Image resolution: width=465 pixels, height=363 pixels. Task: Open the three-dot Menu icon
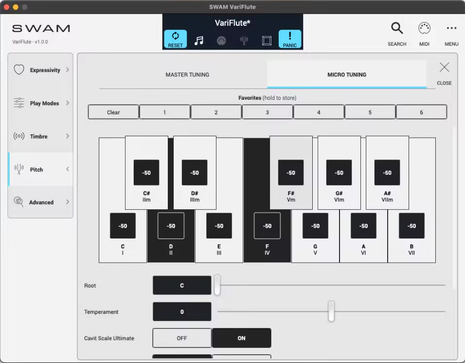451,29
